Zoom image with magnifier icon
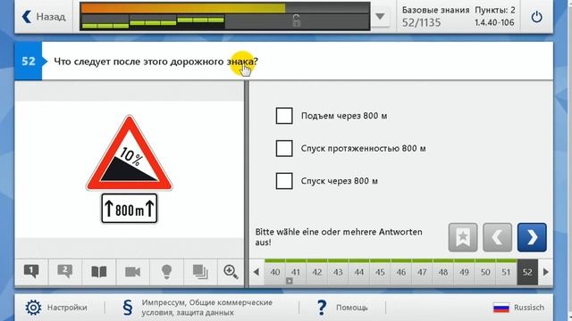 click(231, 272)
